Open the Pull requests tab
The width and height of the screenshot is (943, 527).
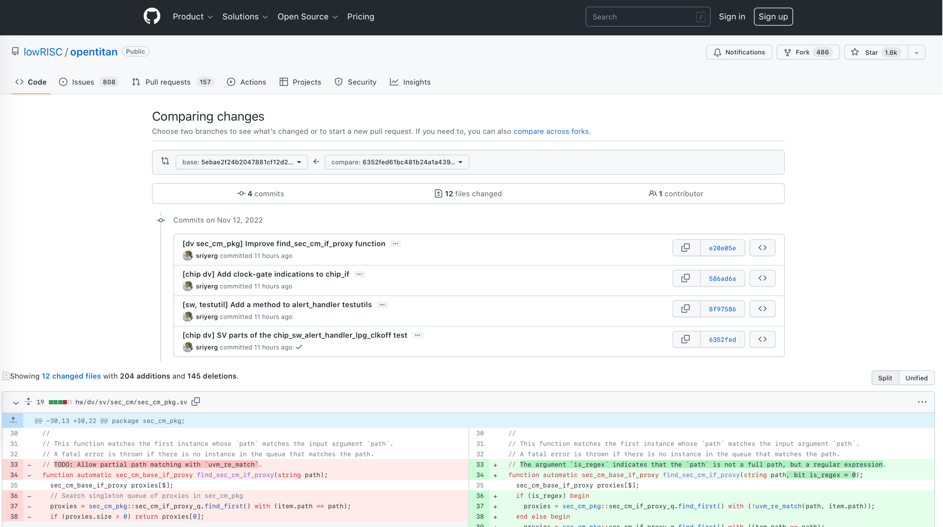point(167,81)
